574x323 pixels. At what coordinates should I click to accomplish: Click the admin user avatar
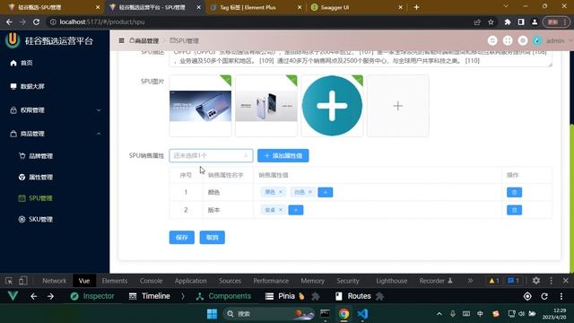click(x=537, y=40)
